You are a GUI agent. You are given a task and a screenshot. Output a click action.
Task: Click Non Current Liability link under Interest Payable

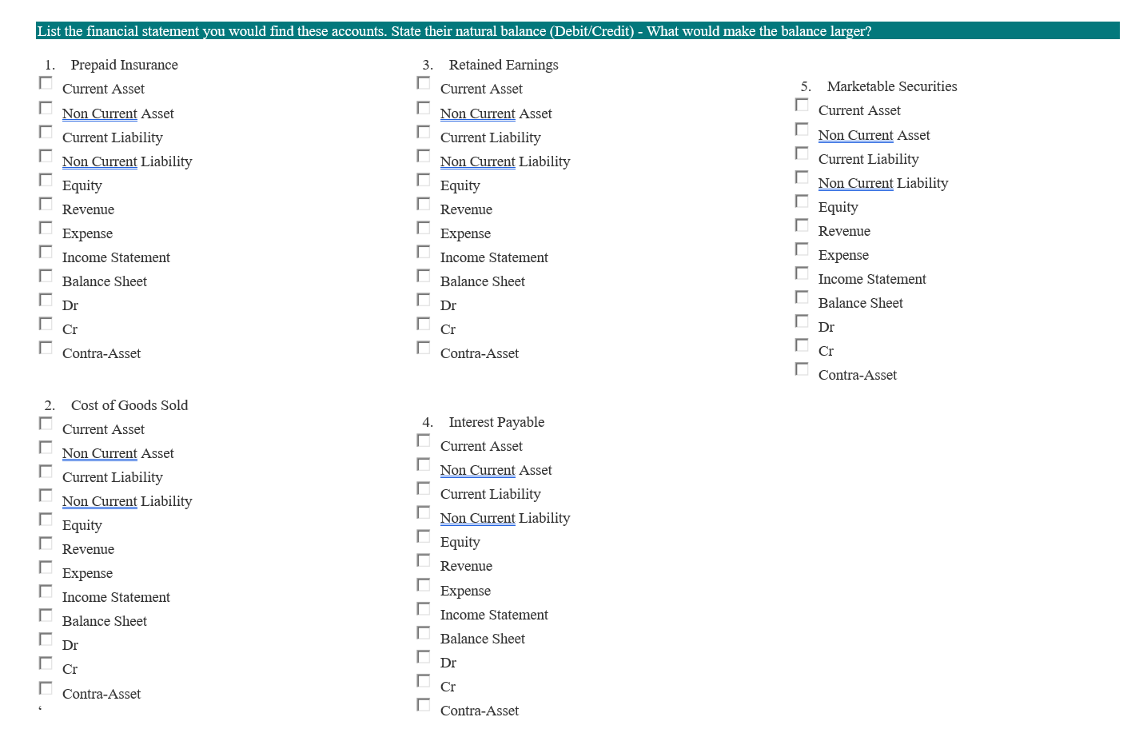pos(477,518)
